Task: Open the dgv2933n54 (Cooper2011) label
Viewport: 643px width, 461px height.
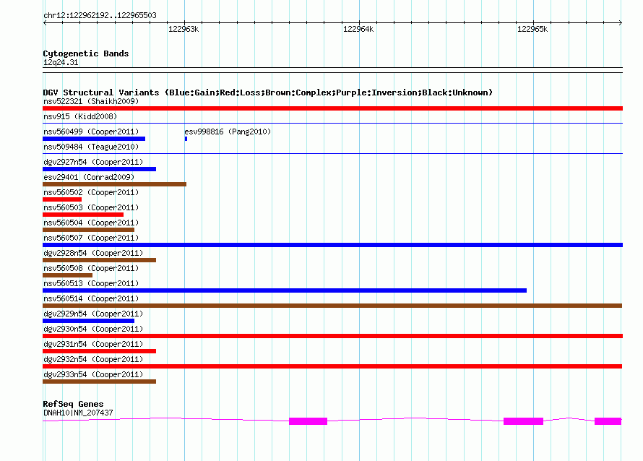Action: [x=93, y=374]
